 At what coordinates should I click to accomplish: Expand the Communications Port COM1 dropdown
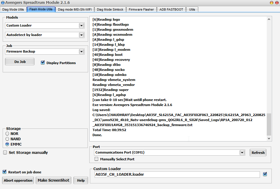tap(242, 153)
